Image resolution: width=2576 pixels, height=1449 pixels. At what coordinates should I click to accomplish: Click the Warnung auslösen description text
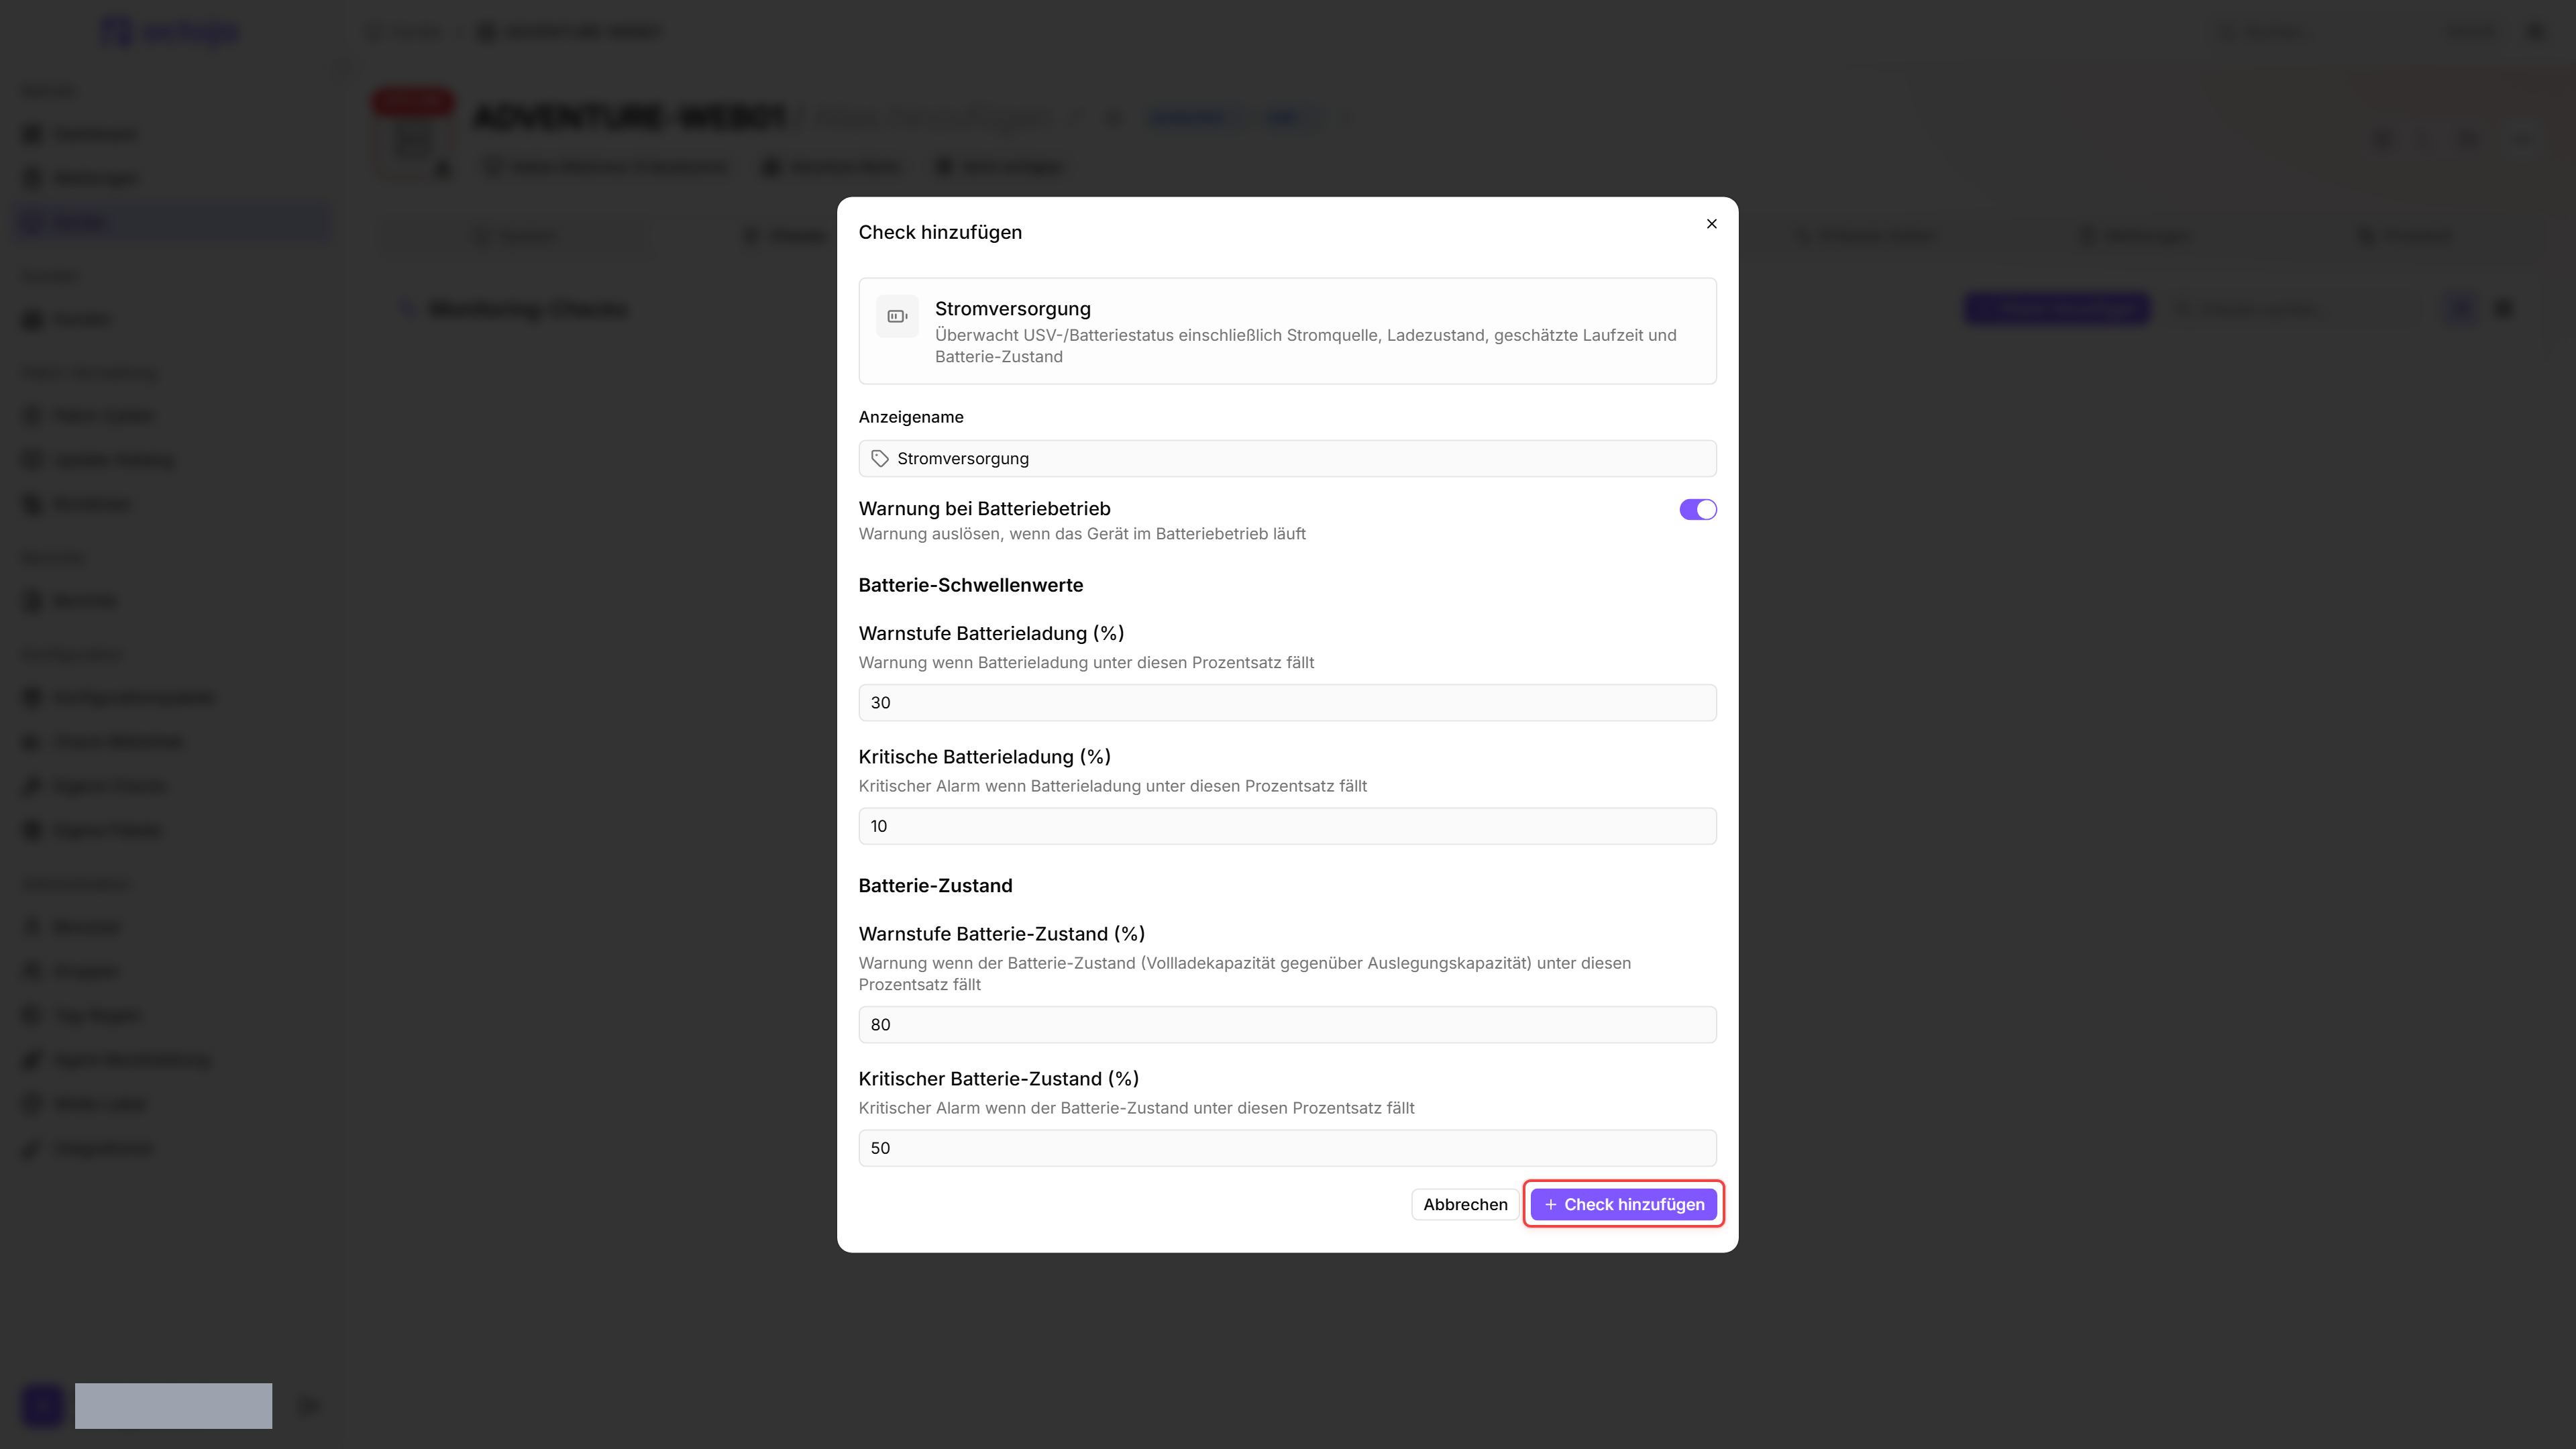[x=1082, y=534]
